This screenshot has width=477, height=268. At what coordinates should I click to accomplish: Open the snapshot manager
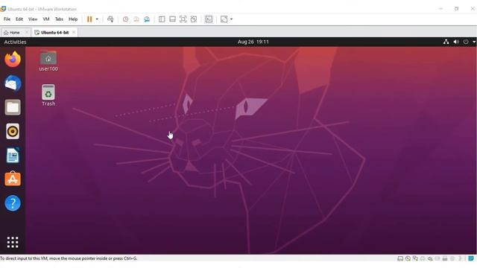point(147,19)
